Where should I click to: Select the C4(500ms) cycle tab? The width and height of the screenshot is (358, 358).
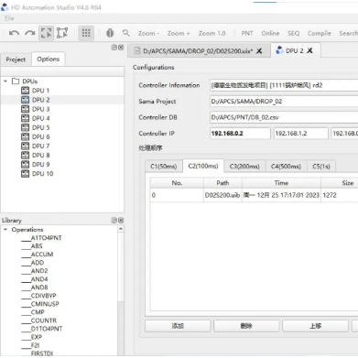coord(286,167)
